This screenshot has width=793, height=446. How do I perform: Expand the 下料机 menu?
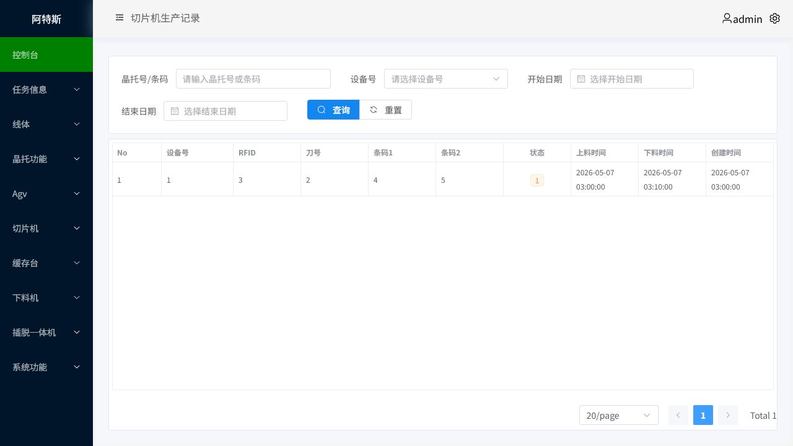pyautogui.click(x=46, y=297)
